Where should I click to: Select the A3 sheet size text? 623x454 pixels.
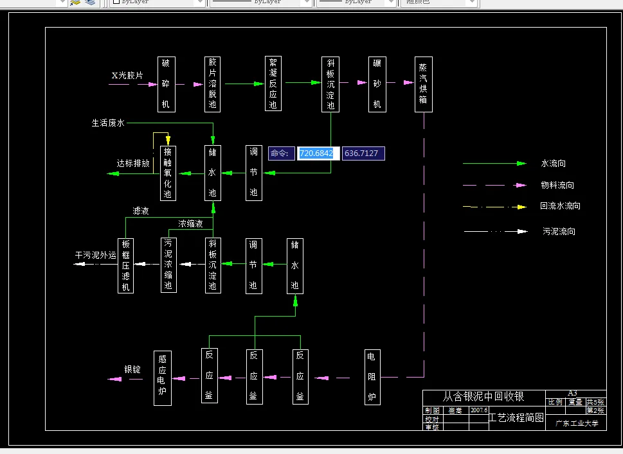573,393
